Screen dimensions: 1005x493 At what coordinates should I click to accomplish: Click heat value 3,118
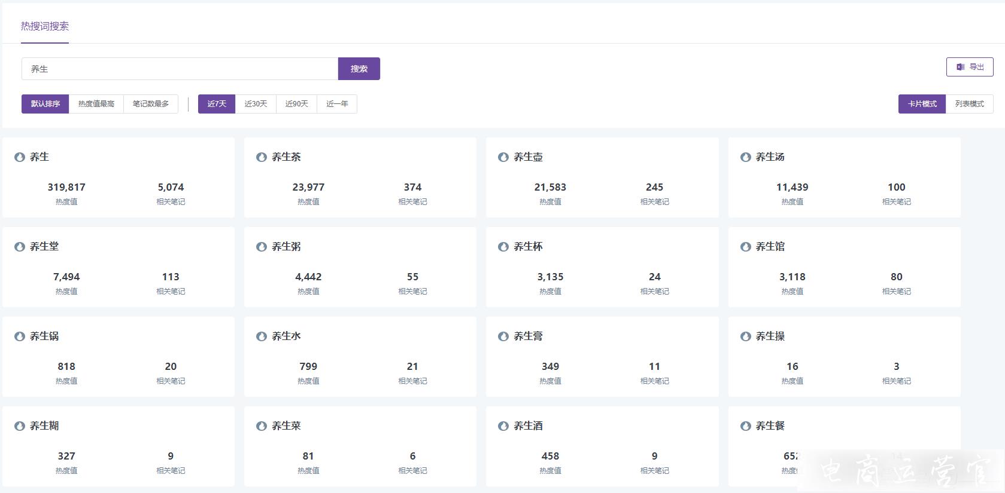(x=792, y=277)
